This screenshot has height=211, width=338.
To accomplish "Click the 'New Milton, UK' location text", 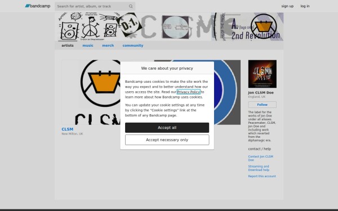I will (72, 134).
